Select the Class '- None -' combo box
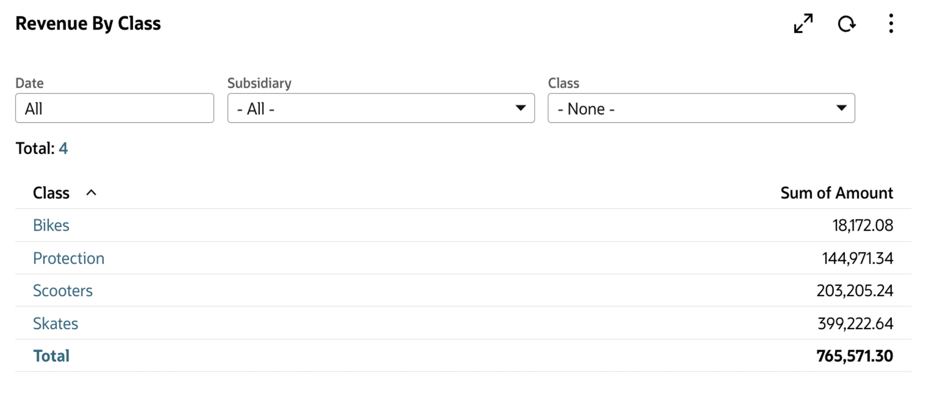 click(701, 108)
